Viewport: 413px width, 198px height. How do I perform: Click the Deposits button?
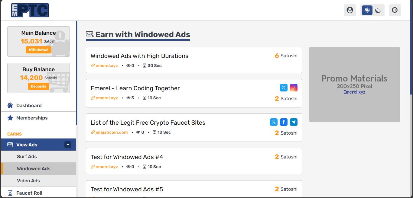tap(38, 86)
